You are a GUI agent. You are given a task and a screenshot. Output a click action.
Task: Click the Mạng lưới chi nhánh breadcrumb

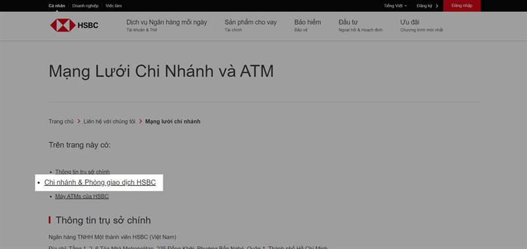point(173,122)
